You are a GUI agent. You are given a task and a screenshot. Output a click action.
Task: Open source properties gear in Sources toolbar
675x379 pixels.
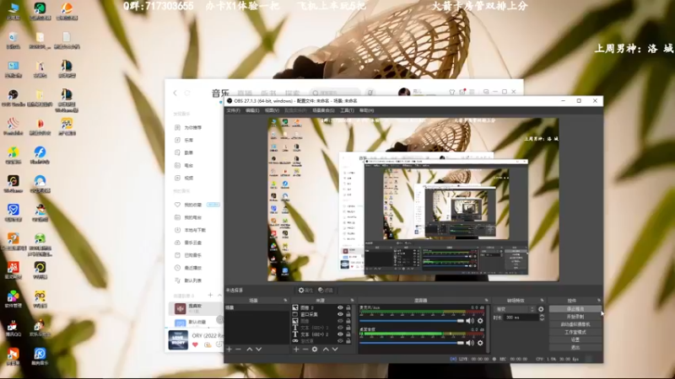(x=315, y=350)
